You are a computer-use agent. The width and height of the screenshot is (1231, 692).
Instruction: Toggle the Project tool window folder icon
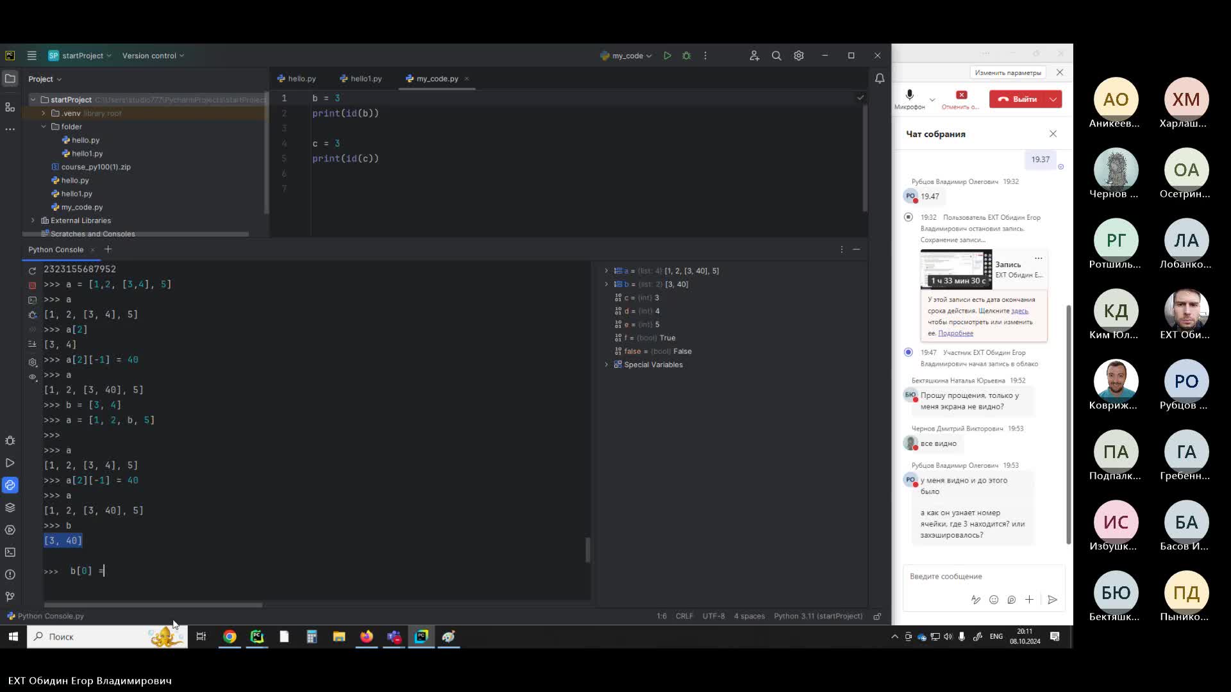(10, 79)
